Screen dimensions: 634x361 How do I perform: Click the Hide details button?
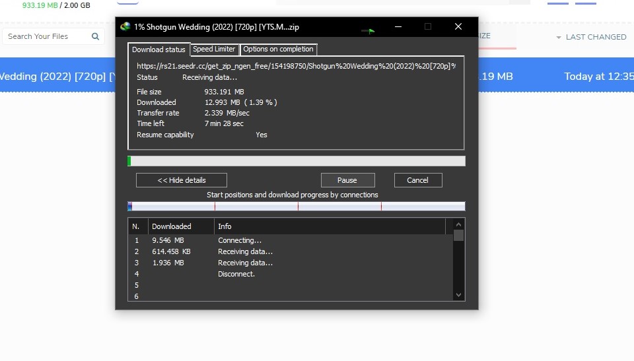pos(182,180)
